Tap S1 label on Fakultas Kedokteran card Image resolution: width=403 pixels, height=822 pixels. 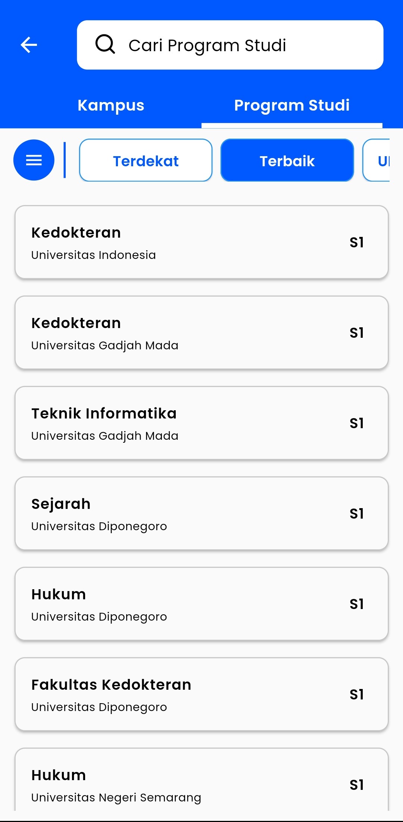click(357, 695)
